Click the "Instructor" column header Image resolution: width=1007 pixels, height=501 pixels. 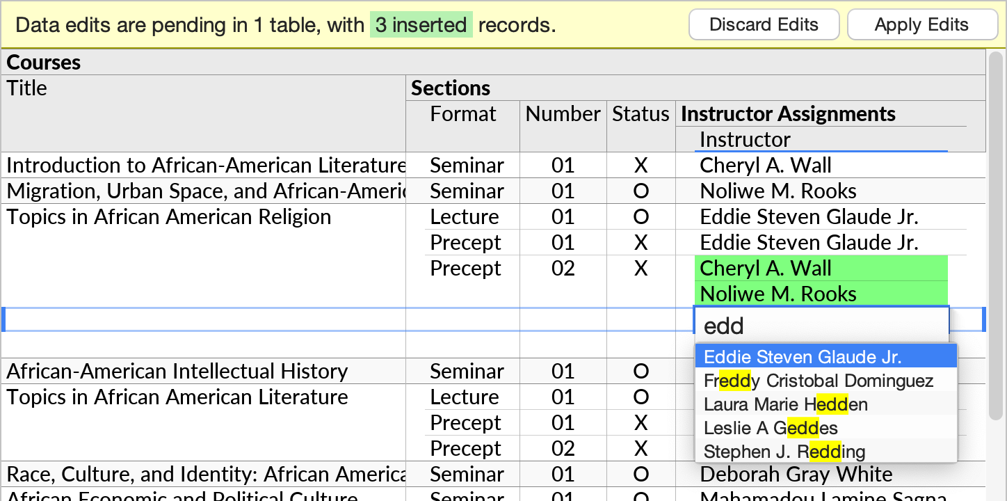click(x=745, y=139)
